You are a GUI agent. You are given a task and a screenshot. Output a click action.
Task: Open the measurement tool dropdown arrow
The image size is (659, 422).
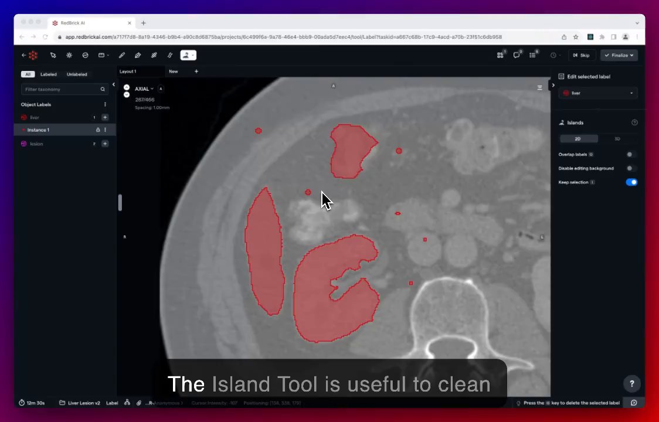pyautogui.click(x=108, y=55)
